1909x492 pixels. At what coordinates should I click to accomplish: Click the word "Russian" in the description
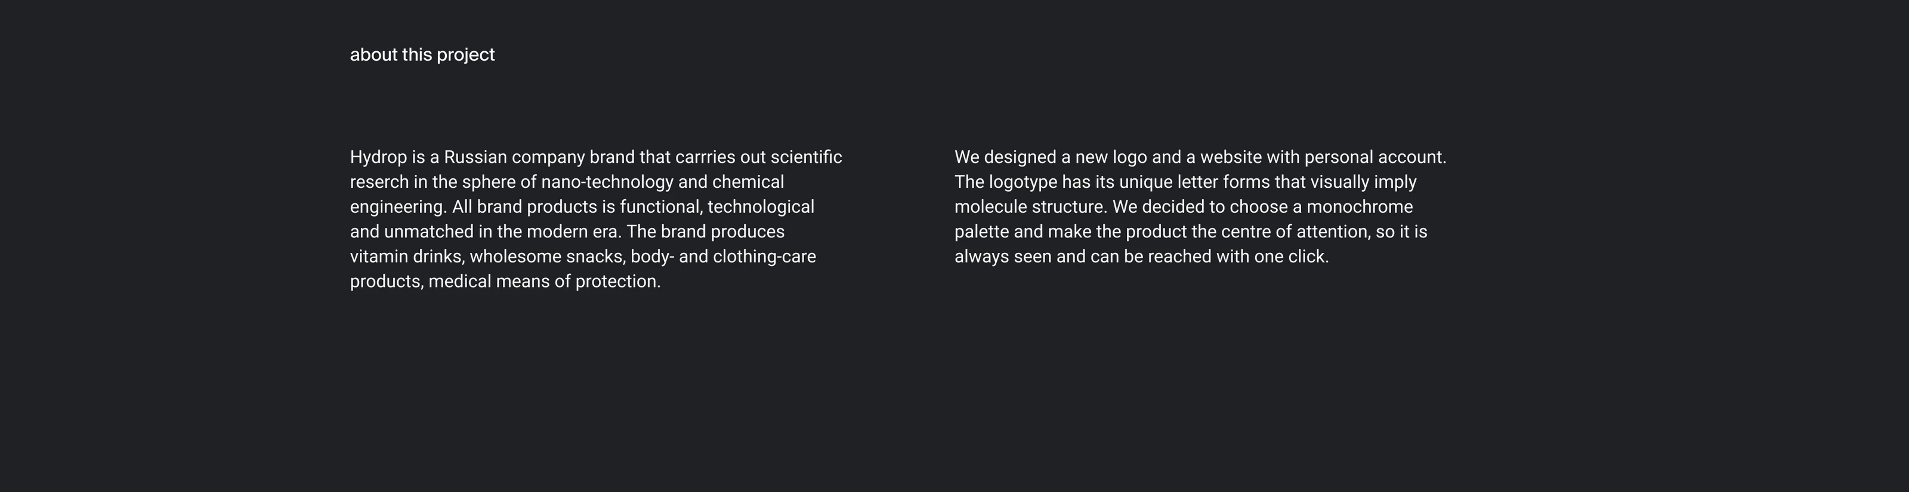[x=475, y=157]
